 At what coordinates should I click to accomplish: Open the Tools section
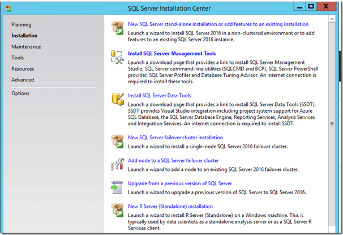[x=18, y=58]
